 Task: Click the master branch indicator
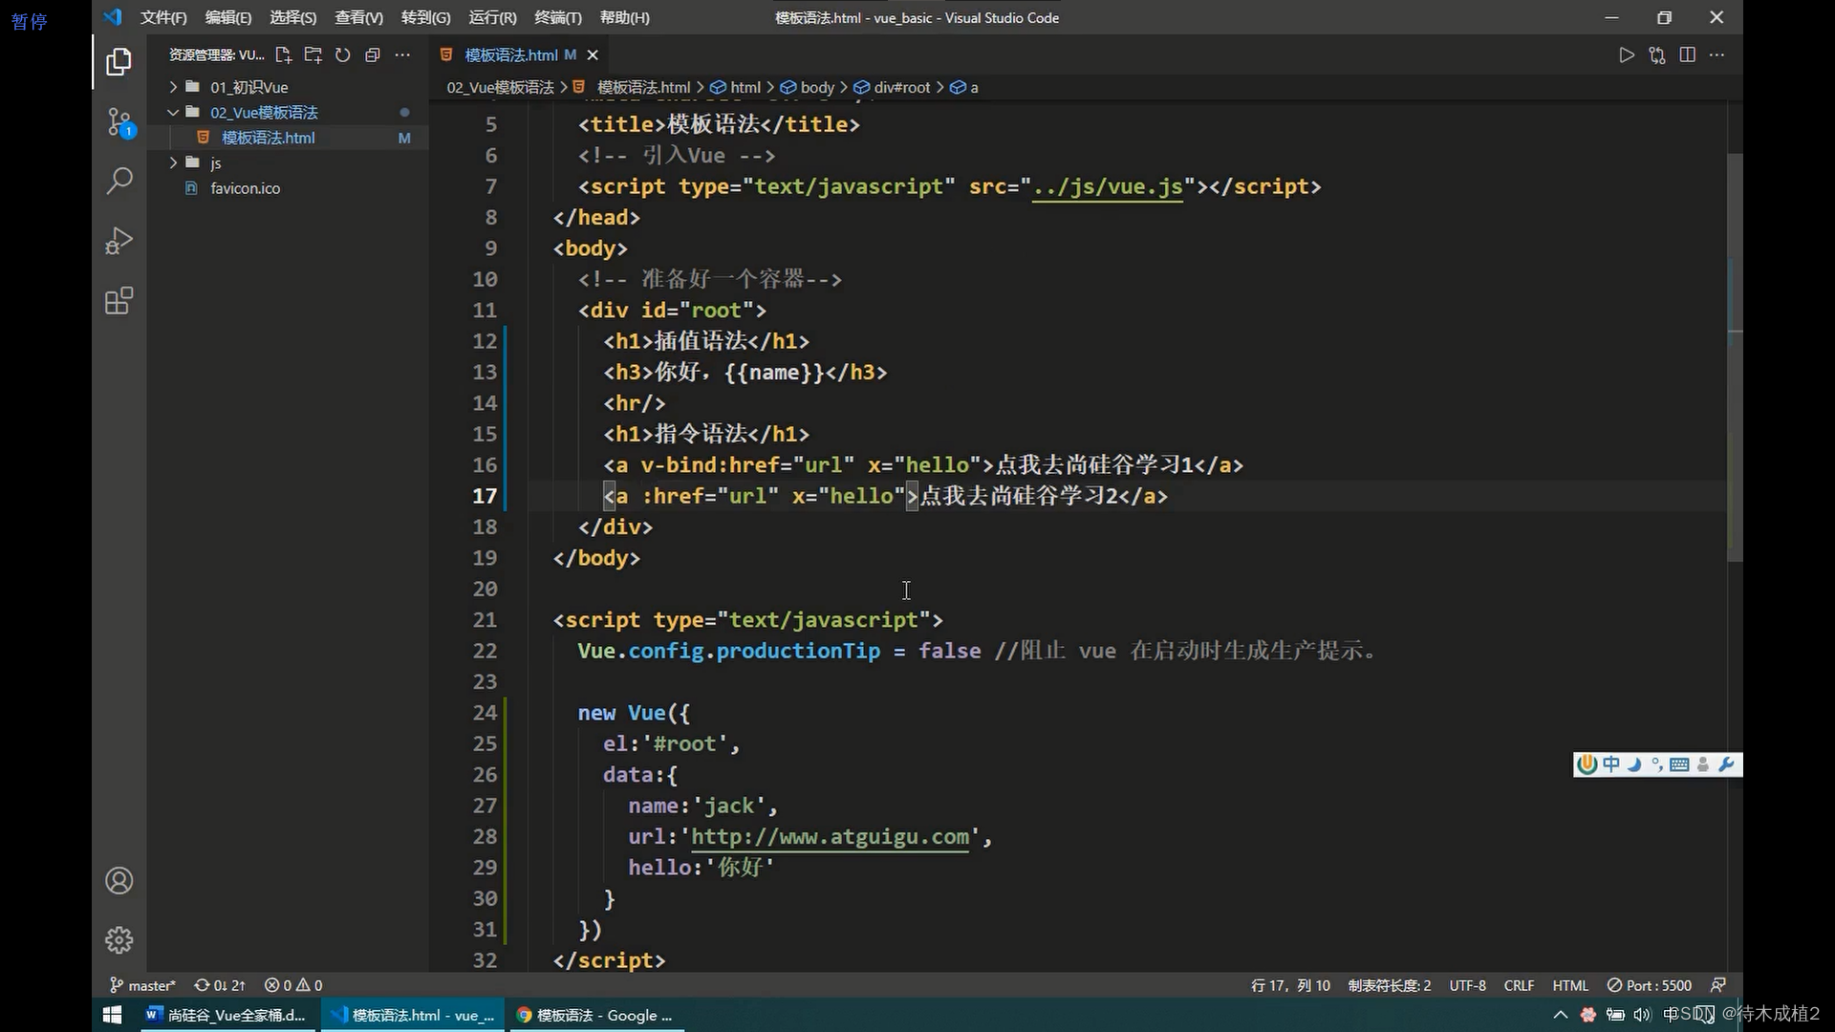coord(142,985)
